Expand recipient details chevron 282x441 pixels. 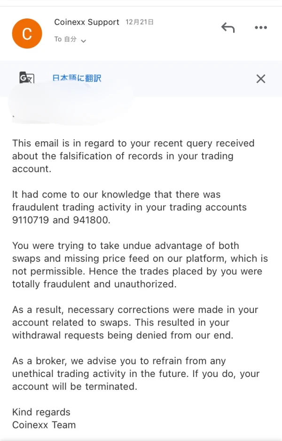[84, 41]
